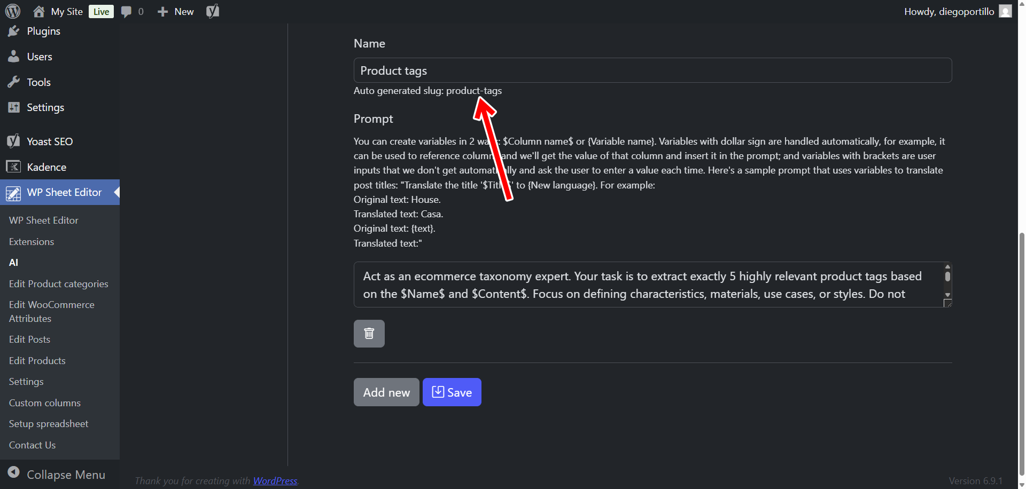Image resolution: width=1026 pixels, height=489 pixels.
Task: Follow the WordPress footer link
Action: [275, 480]
